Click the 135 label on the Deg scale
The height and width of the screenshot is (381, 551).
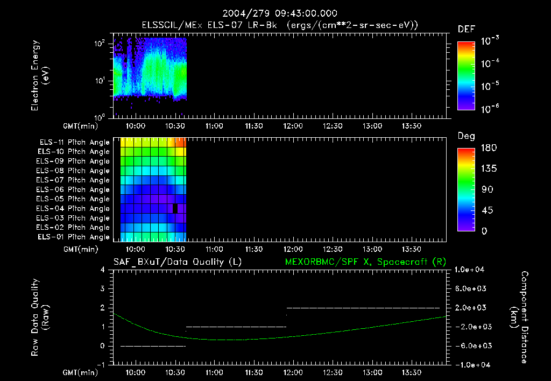pyautogui.click(x=489, y=169)
